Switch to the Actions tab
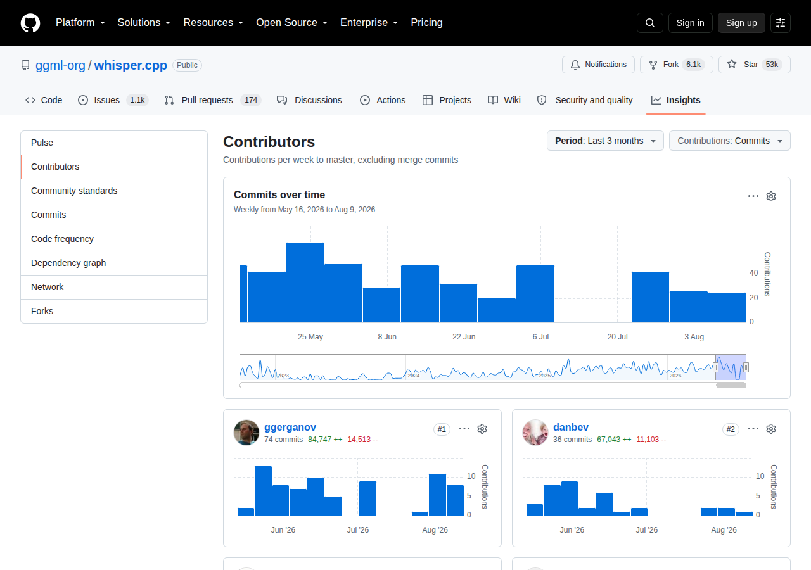811x570 pixels. [383, 100]
